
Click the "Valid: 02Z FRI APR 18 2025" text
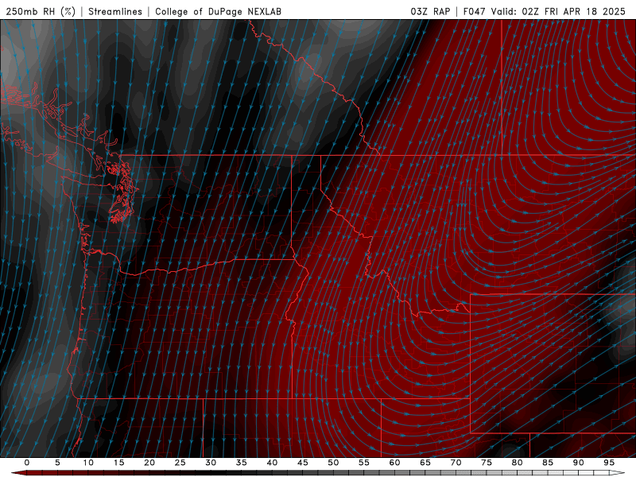(x=558, y=11)
